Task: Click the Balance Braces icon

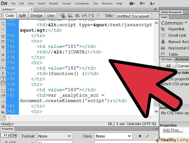Action: pyautogui.click(x=3, y=60)
